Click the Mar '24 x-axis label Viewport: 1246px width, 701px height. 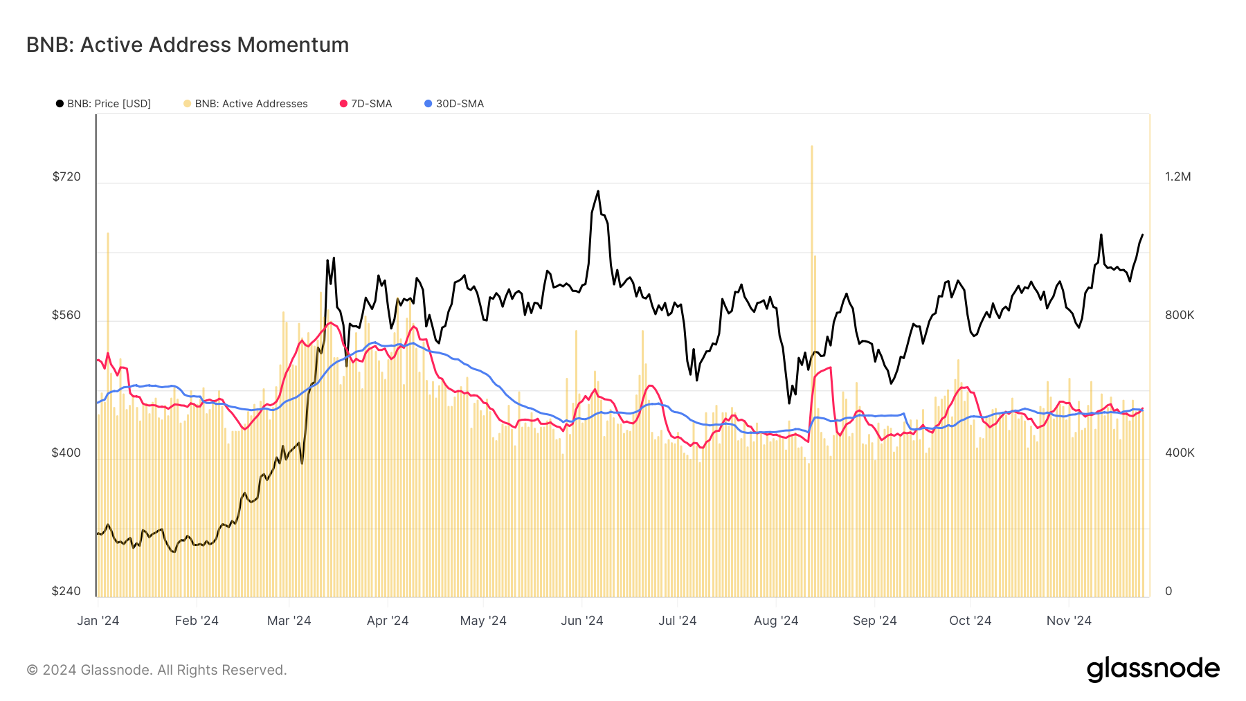tap(289, 621)
